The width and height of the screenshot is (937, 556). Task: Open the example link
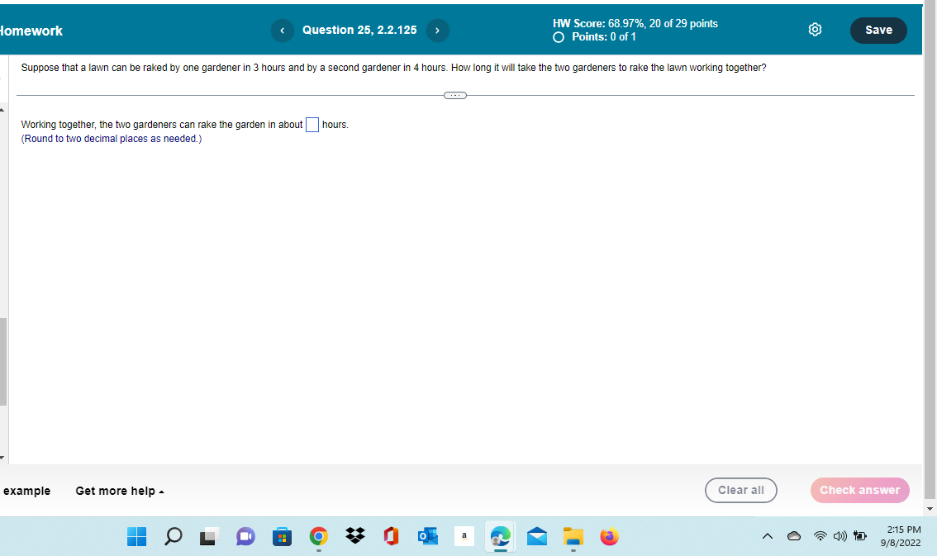click(27, 490)
